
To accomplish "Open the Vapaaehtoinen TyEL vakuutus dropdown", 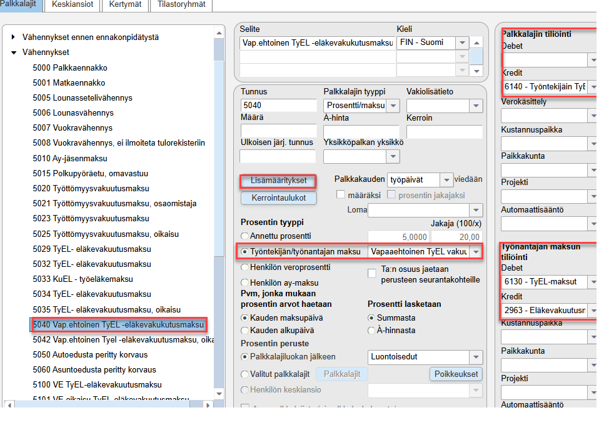I will 476,252.
